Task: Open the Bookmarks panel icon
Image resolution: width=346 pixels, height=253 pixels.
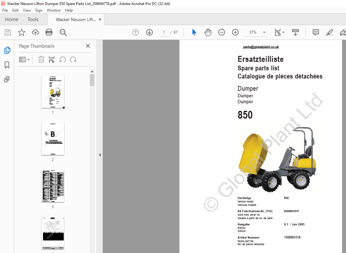Action: 7,65
